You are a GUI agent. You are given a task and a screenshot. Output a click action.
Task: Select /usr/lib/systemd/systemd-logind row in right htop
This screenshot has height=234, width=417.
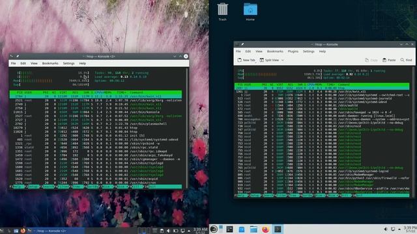click(322, 172)
